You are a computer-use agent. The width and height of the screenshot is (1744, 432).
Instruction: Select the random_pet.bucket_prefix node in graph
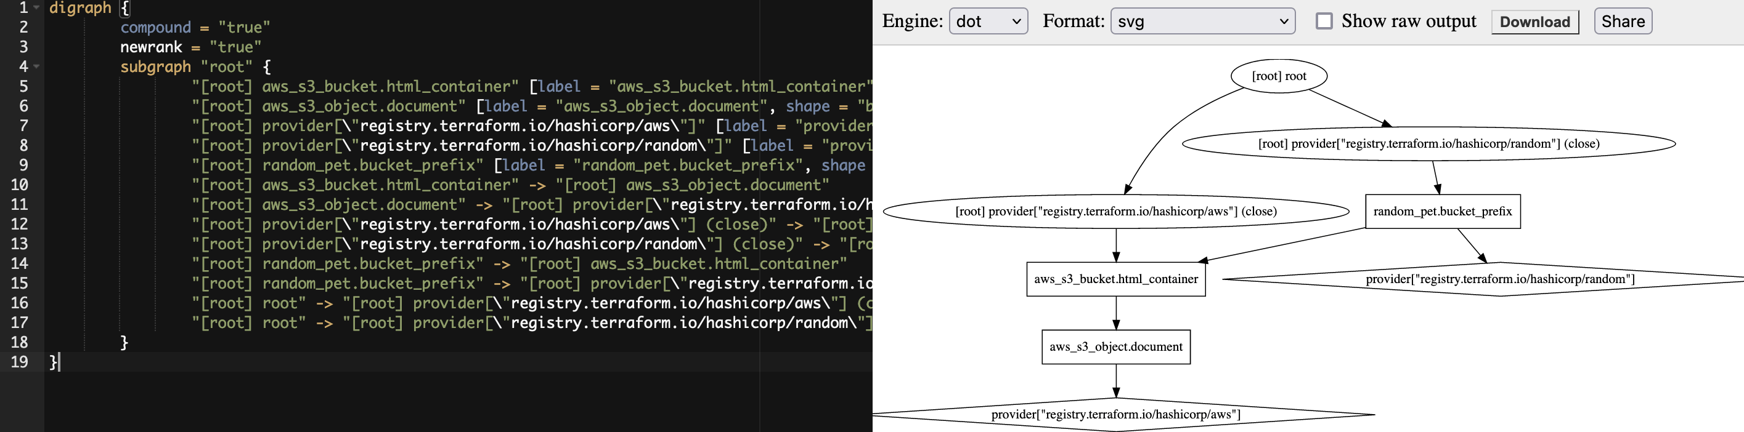click(x=1442, y=212)
